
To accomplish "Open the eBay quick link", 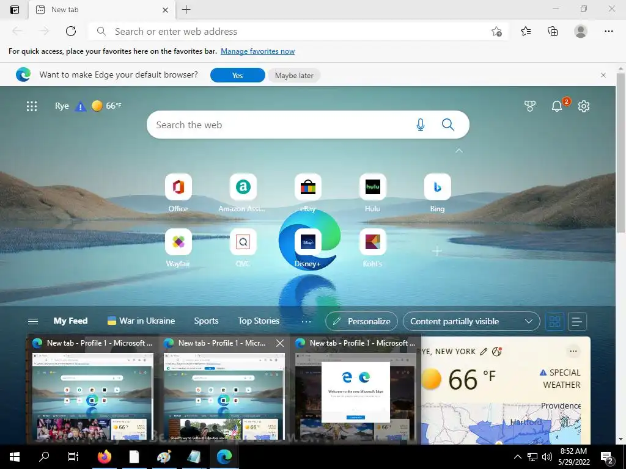I will [x=308, y=193].
